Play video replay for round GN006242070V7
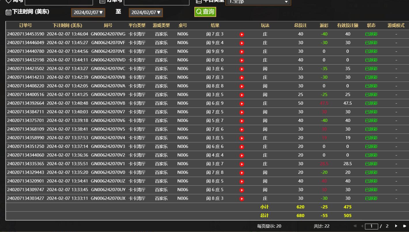Image resolution: width=409 pixels, height=232 pixels. [242, 112]
